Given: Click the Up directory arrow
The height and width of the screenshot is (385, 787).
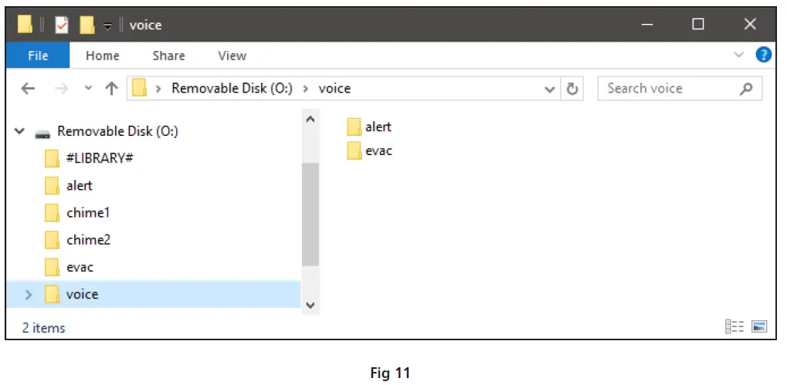Looking at the screenshot, I should (x=111, y=89).
